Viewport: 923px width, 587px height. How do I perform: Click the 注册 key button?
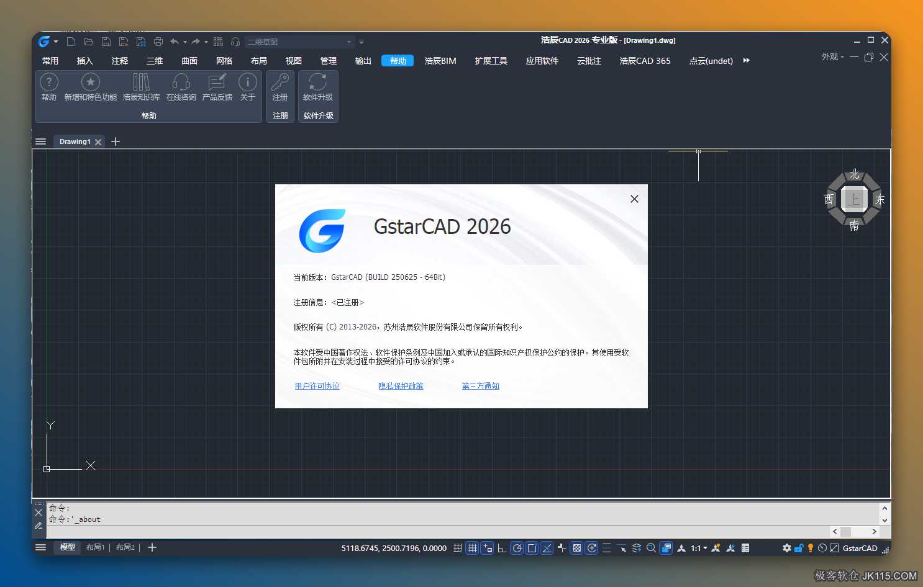(280, 87)
